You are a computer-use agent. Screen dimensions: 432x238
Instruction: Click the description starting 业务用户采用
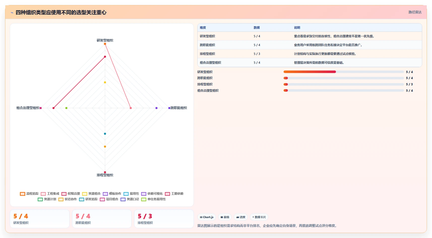pos(329,45)
